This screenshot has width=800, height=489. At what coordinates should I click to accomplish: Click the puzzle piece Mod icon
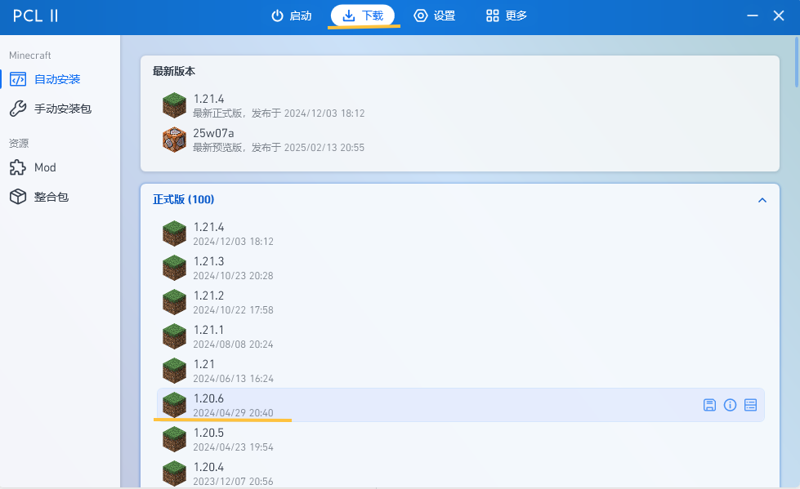coord(18,167)
